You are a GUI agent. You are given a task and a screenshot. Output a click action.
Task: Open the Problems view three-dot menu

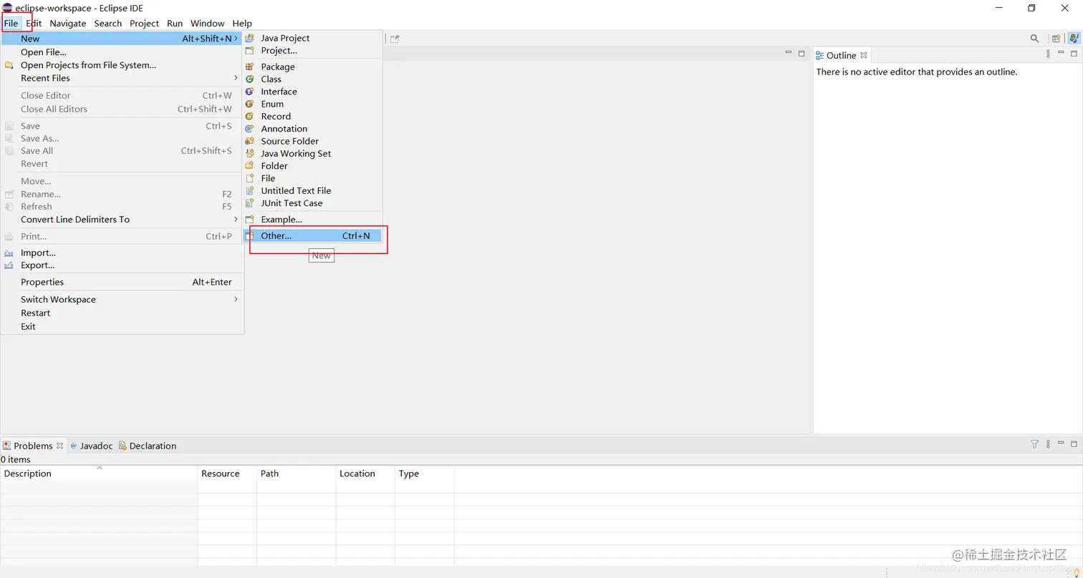(x=1048, y=444)
